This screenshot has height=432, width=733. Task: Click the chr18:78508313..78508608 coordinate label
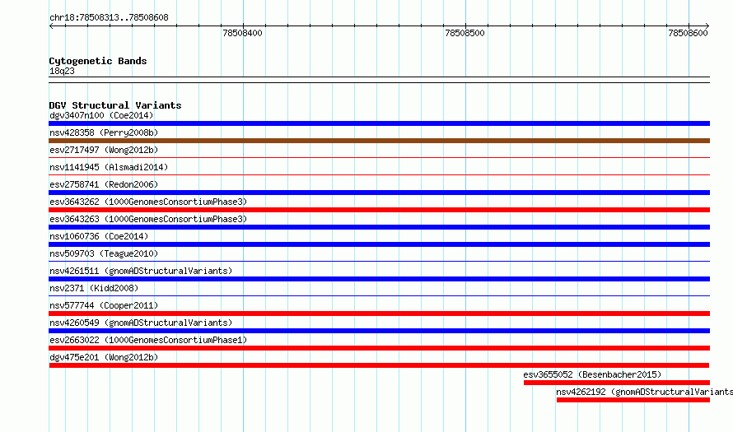[109, 18]
